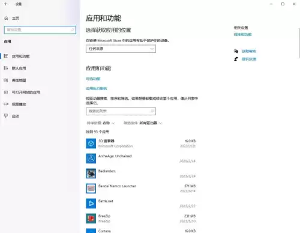Click magnifier icon in settings search box
The height and width of the screenshot is (233, 300).
tap(73, 30)
